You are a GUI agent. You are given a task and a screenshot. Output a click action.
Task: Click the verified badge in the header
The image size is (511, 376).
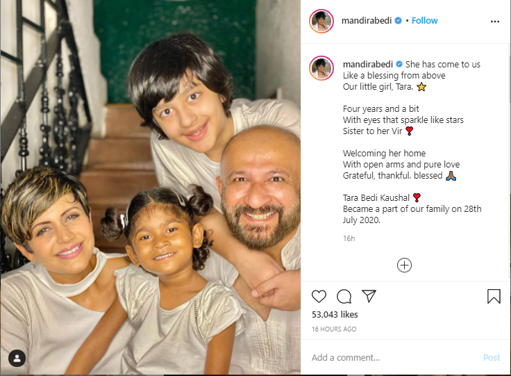tap(398, 21)
